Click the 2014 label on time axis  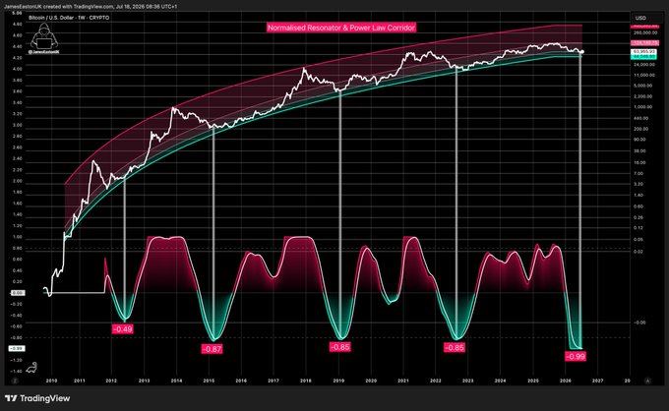(x=177, y=381)
